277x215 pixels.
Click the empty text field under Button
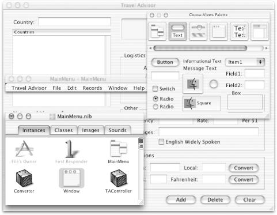[x=165, y=76]
